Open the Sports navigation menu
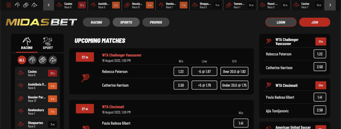Viewport: 341px width, 129px height. tap(126, 22)
